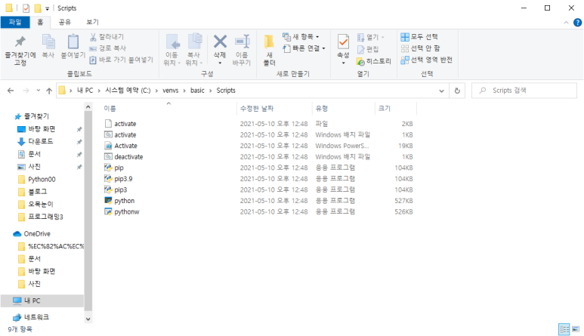
Task: Click the Copy (복사) ribbon icon
Action: 48,42
